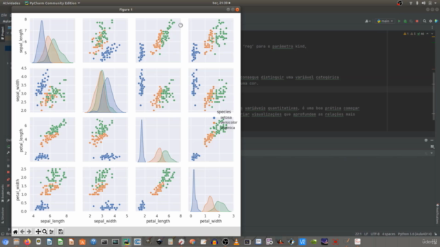Go to next highlighted error arrow
440x247 pixels.
[x=432, y=34]
